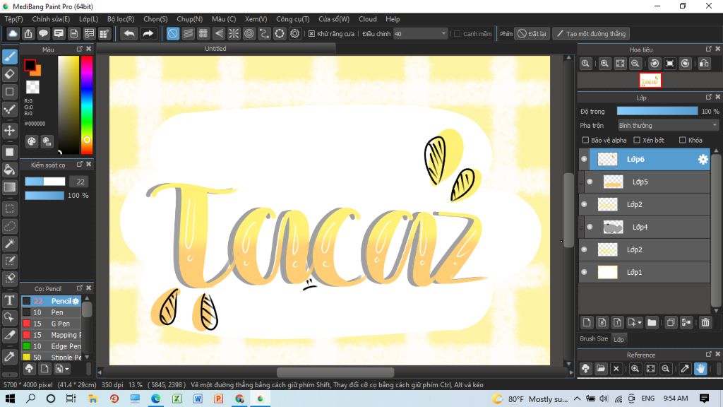The height and width of the screenshot is (407, 723).
Task: Select the Eraser tool
Action: point(10,73)
